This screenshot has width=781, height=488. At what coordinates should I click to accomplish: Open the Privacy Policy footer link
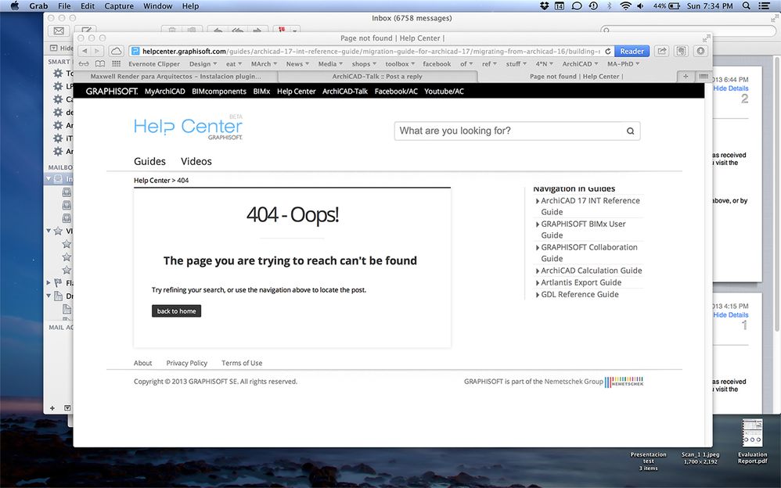[x=187, y=363]
